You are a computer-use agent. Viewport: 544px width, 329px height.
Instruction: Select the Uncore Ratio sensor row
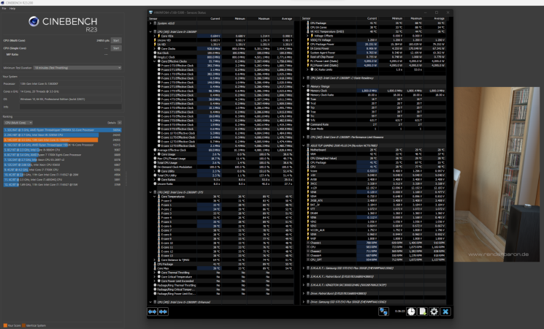pyautogui.click(x=222, y=184)
